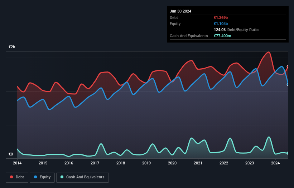The width and height of the screenshot is (294, 188).
Task: Select the 2017 x-axis label
Action: [95, 163]
